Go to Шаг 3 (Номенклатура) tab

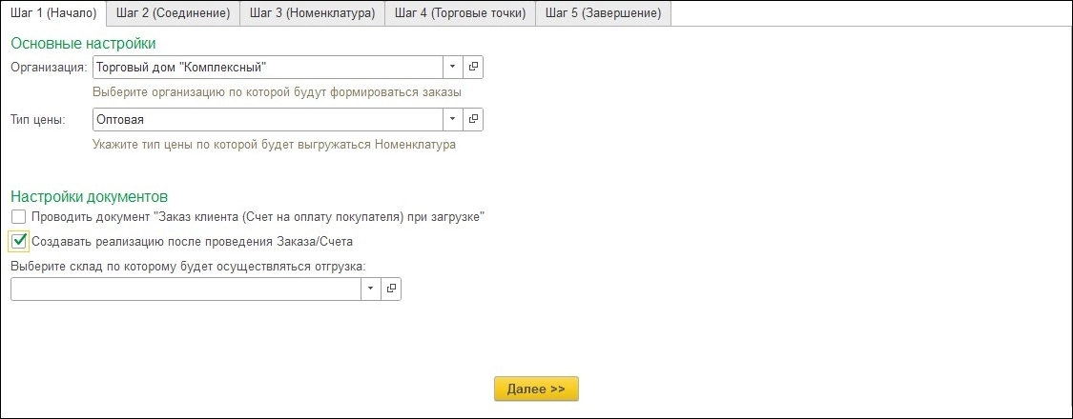point(313,13)
